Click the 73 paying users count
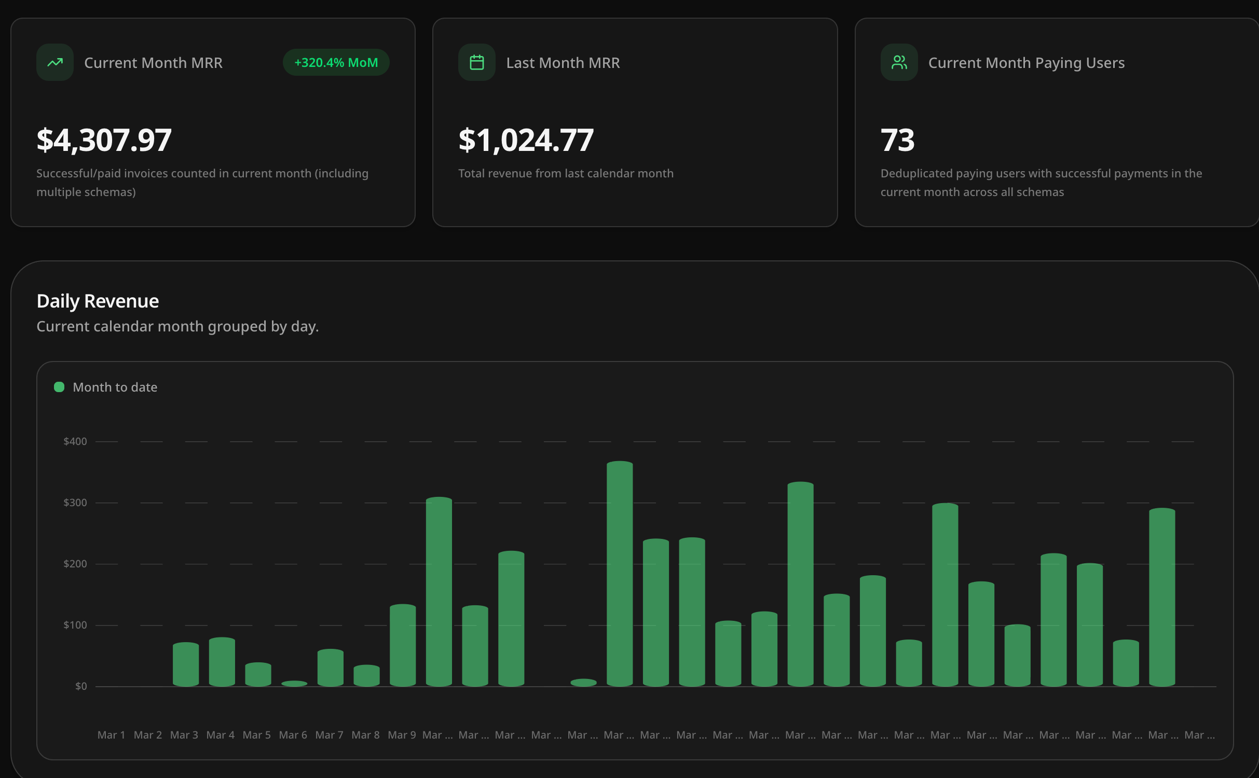This screenshot has height=778, width=1259. 897,140
